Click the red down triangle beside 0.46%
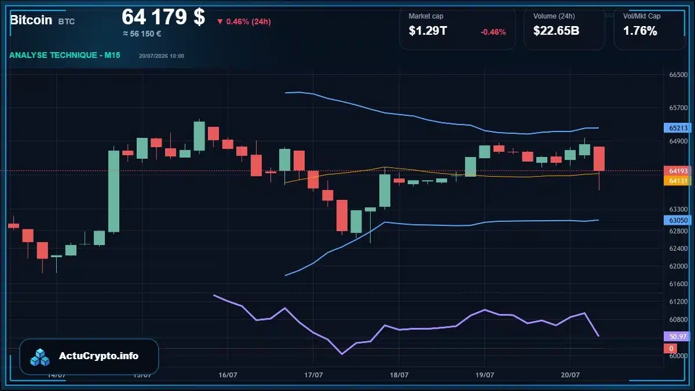Image resolution: width=695 pixels, height=391 pixels. pyautogui.click(x=220, y=22)
